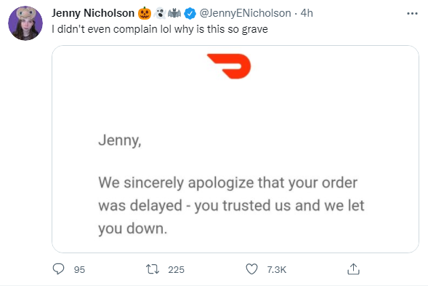Click the red DoorDash logo in image
This screenshot has height=286, width=428.
229,66
